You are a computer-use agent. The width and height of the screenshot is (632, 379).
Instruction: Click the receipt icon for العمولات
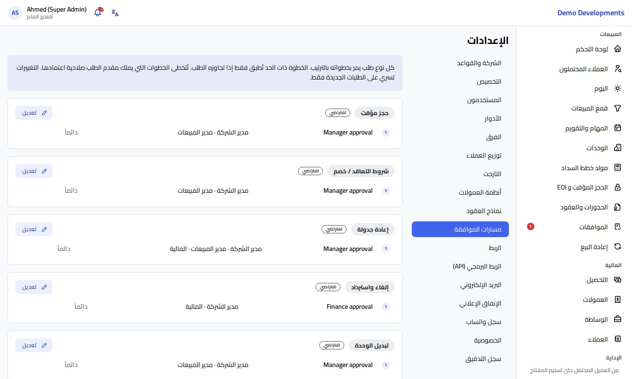click(617, 300)
